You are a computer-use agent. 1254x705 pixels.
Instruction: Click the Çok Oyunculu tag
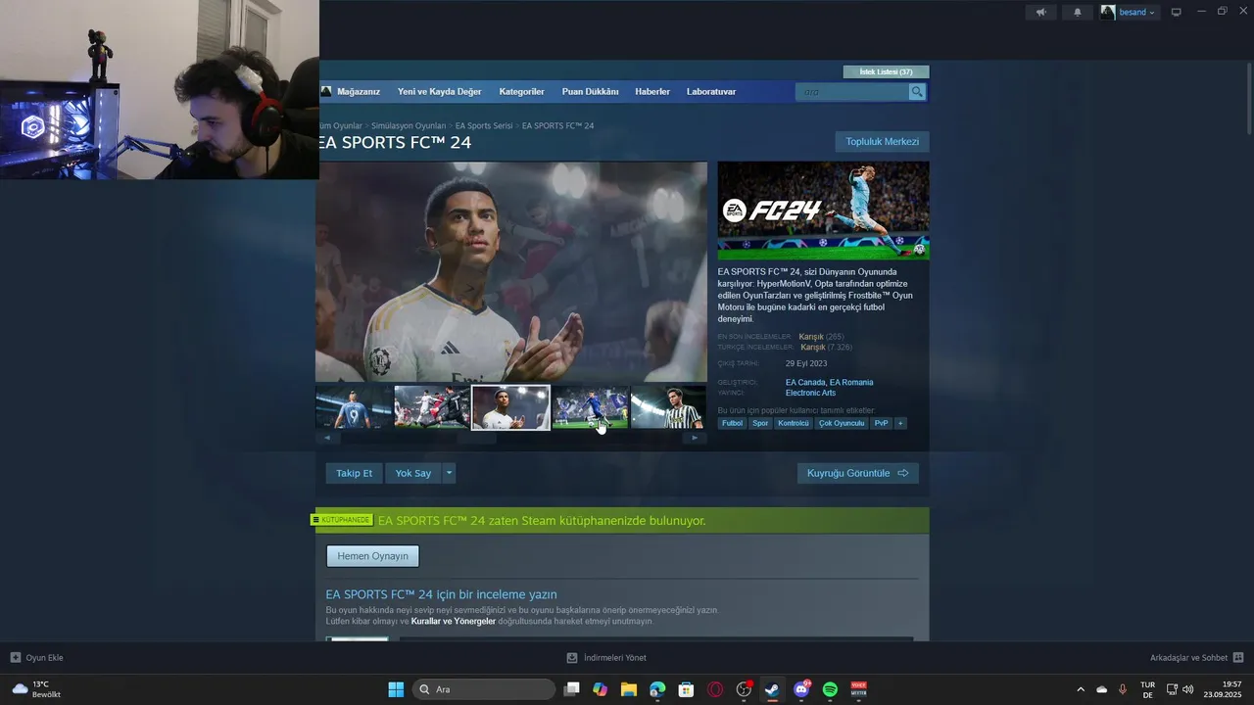point(842,423)
